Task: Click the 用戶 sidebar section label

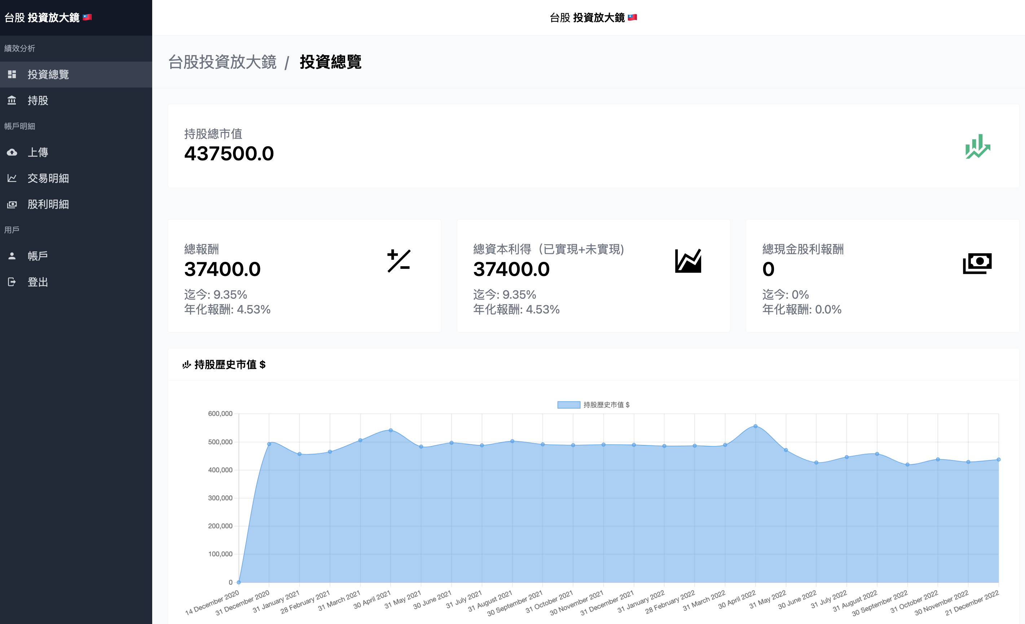Action: point(12,230)
